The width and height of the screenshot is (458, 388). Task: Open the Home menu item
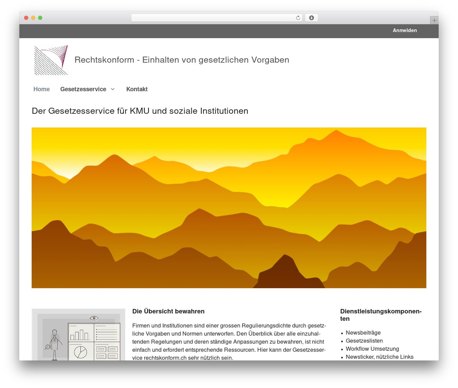(42, 89)
